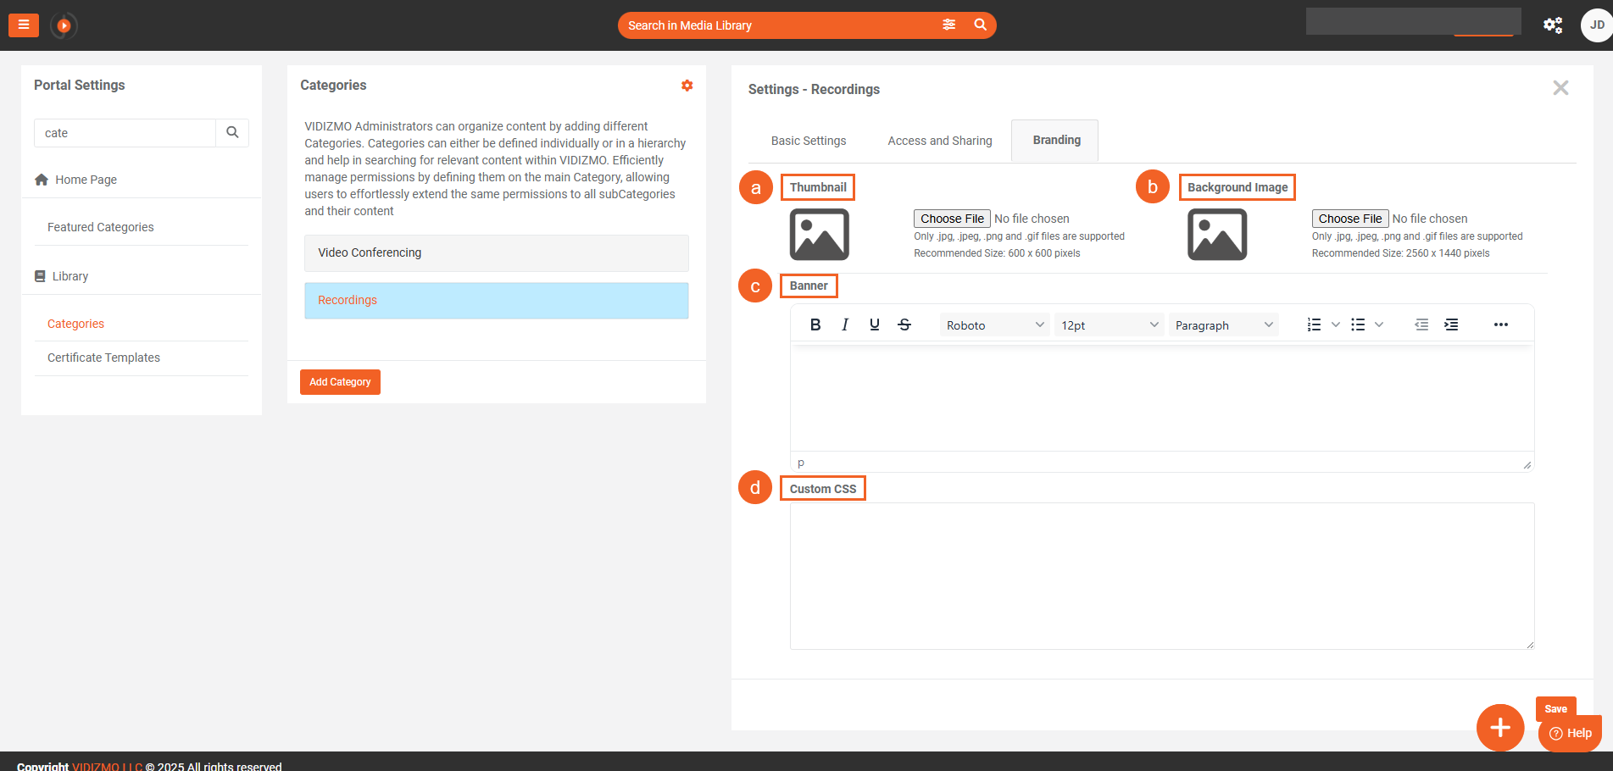Viewport: 1613px width, 771px height.
Task: Close the Settings - Recordings panel
Action: point(1560,88)
